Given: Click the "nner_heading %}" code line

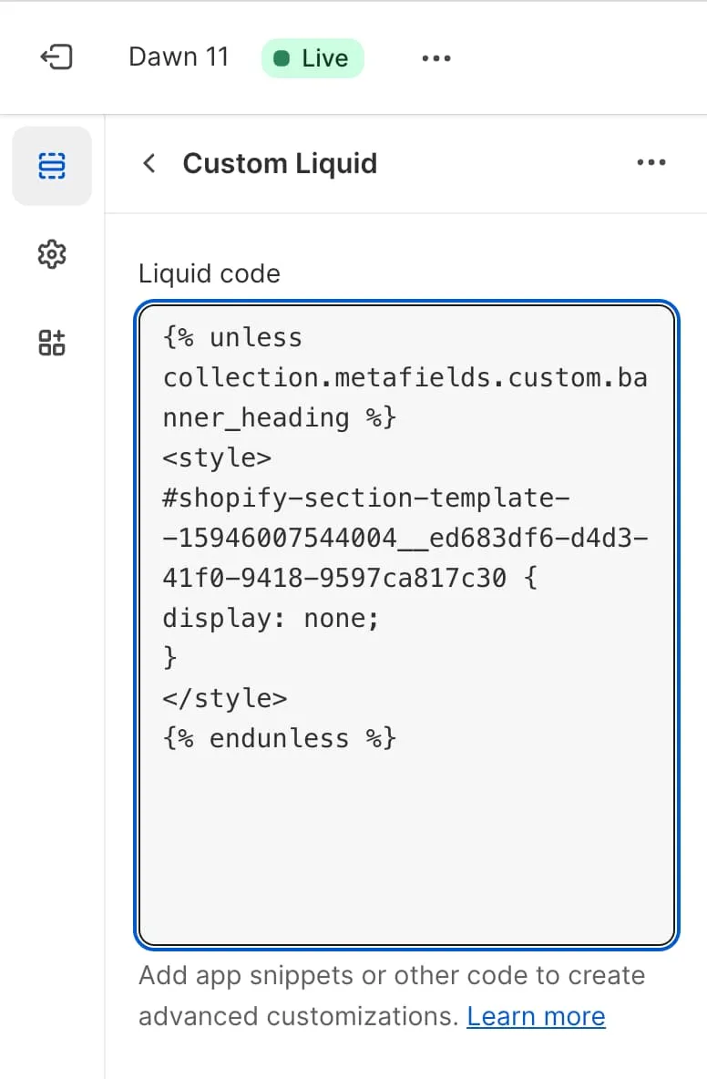Looking at the screenshot, I should coord(280,418).
